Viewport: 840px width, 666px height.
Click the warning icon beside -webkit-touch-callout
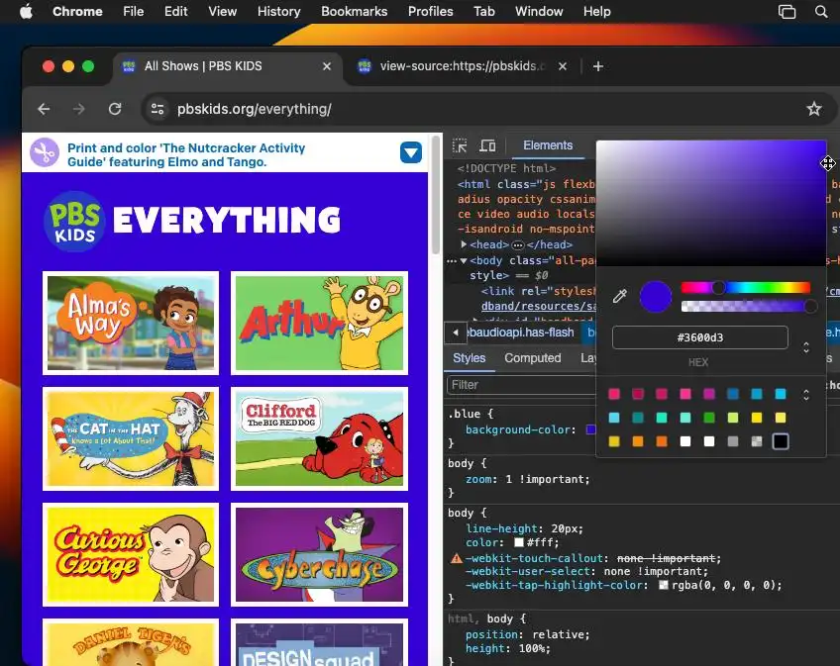[x=457, y=559]
